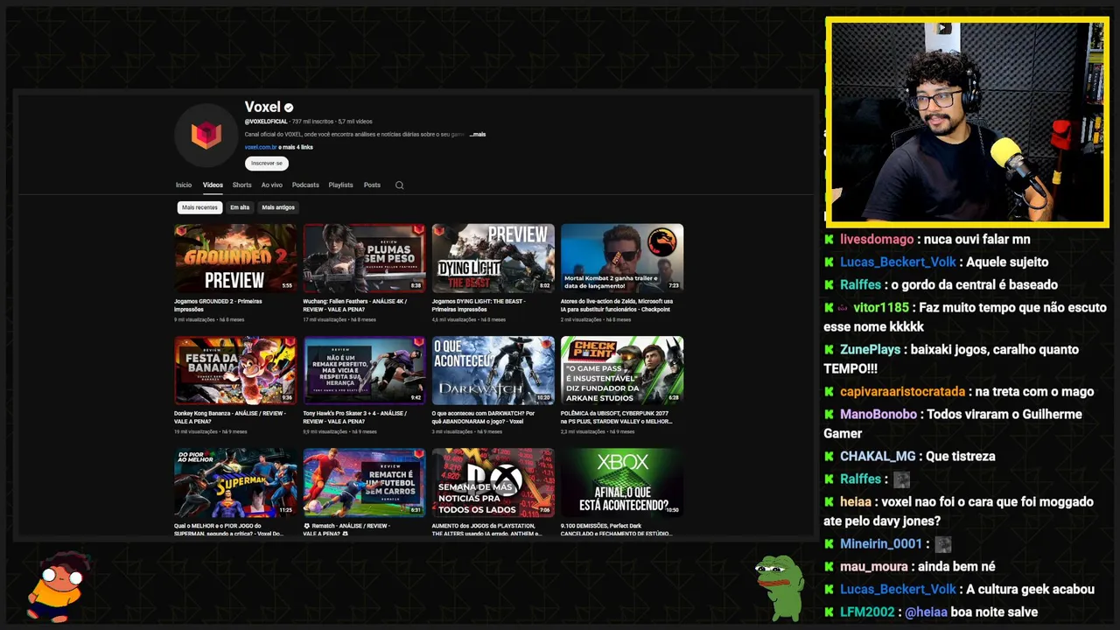This screenshot has width=1120, height=630.
Task: Open the 'e mais 4 links' link
Action: [296, 147]
